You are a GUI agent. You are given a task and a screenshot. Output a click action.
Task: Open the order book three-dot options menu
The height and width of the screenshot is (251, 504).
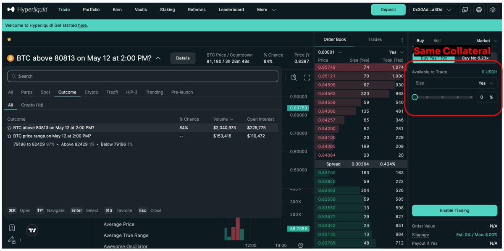pos(402,40)
